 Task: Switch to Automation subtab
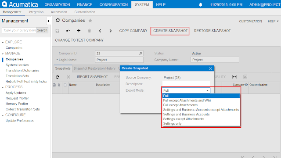(59, 12)
